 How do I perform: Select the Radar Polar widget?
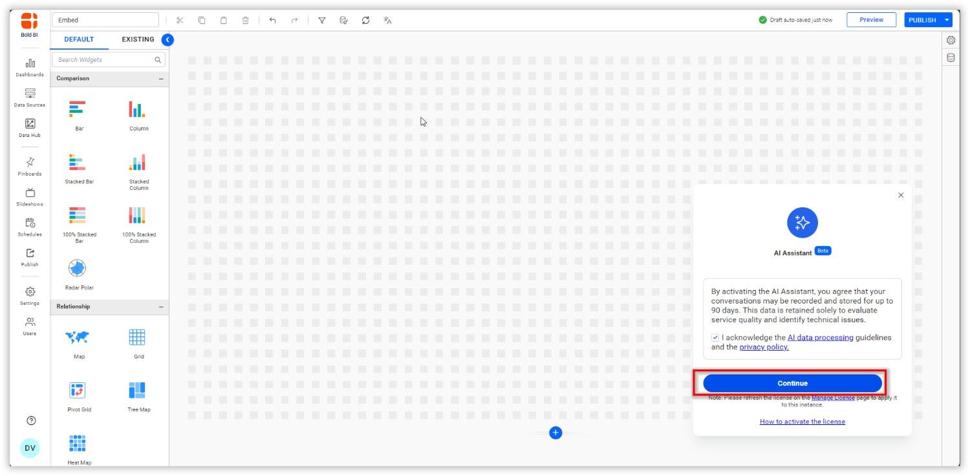click(x=78, y=274)
